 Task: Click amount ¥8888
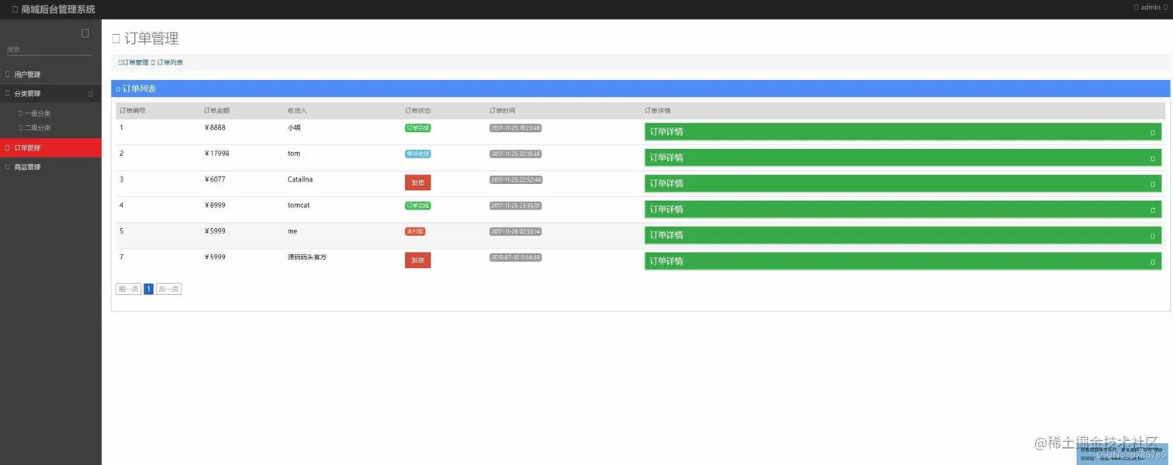tap(215, 127)
